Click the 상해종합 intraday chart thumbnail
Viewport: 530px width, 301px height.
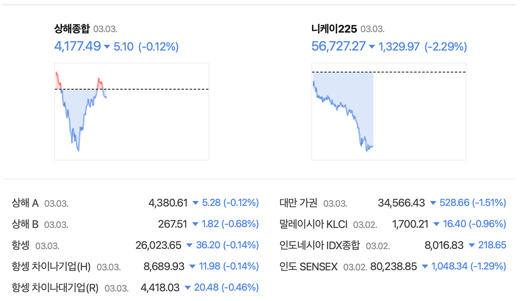pyautogui.click(x=131, y=111)
